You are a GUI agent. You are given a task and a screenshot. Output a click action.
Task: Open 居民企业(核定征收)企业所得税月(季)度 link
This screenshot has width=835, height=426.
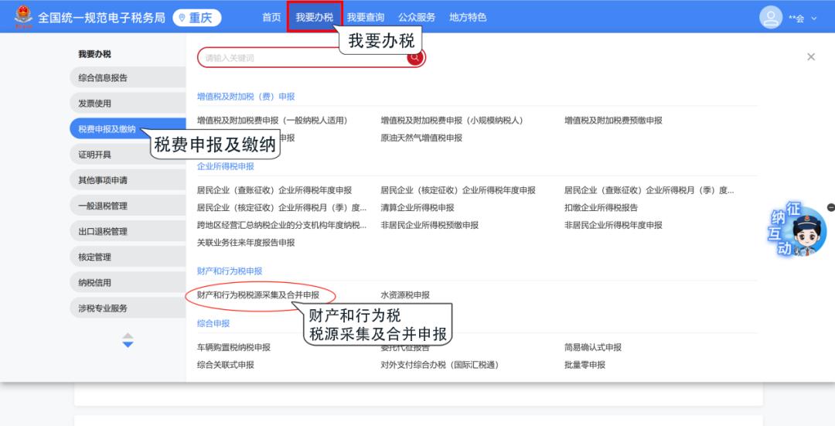coord(281,207)
